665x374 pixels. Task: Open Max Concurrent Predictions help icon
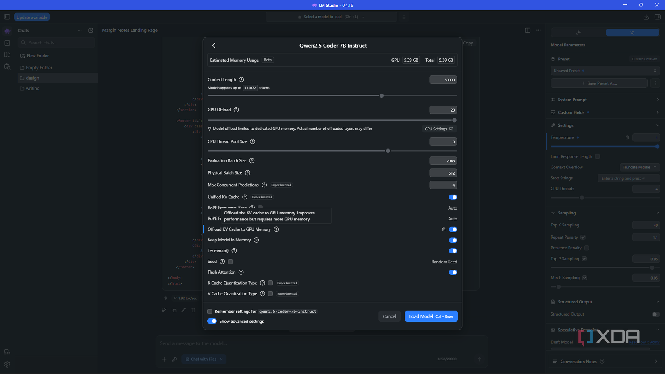(264, 185)
